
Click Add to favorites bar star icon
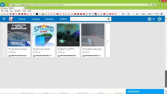[2, 14]
